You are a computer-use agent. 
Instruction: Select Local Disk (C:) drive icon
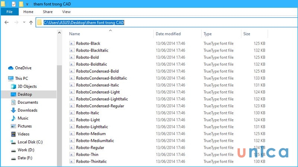pyautogui.click(x=13, y=142)
